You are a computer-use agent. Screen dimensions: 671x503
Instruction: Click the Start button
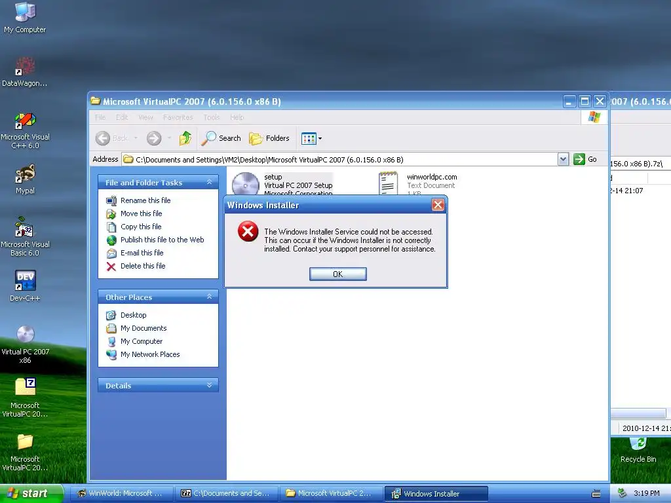coord(31,493)
